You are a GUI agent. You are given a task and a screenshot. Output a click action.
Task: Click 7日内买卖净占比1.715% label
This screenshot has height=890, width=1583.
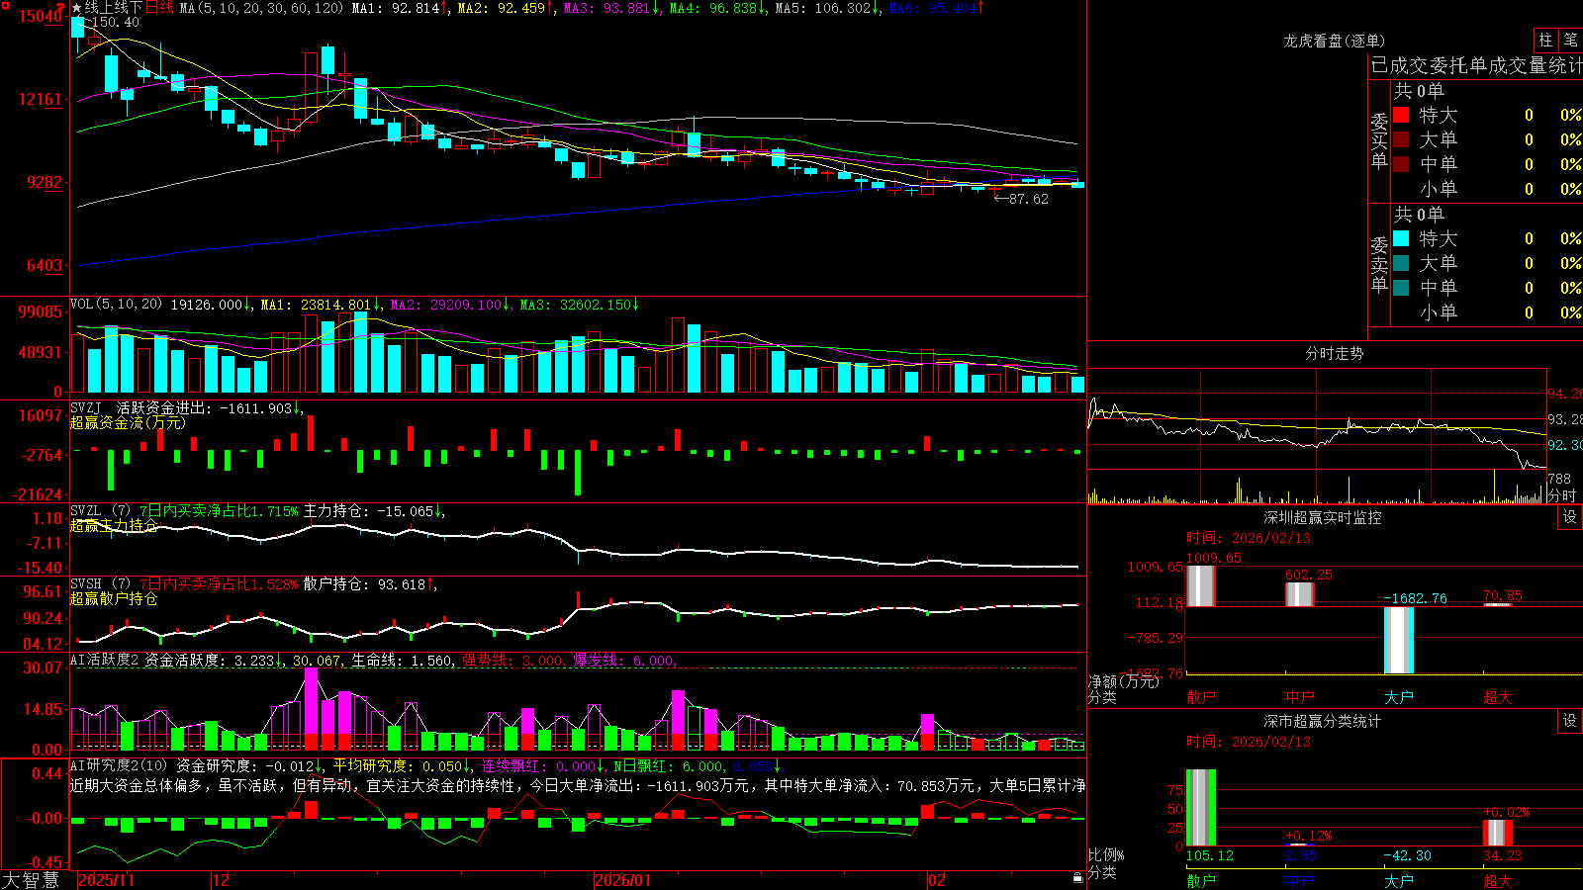(219, 511)
